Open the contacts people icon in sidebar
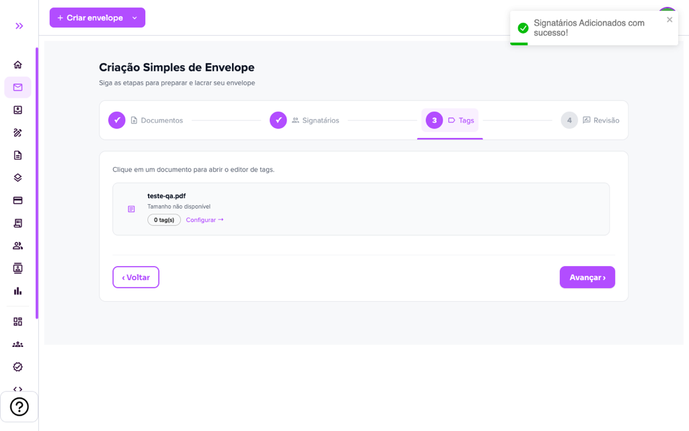 [x=17, y=246]
